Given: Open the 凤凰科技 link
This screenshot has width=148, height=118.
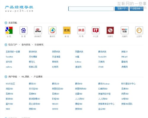Looking at the screenshot, I should tap(79, 52).
